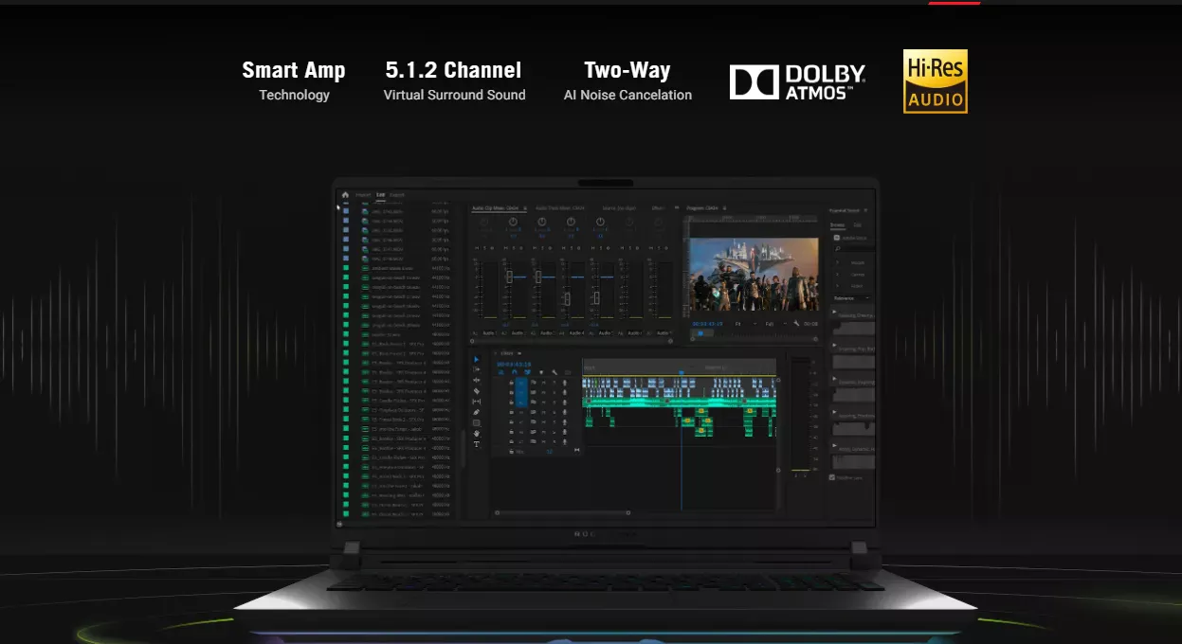The width and height of the screenshot is (1182, 644).
Task: Click the Audio 2 pan knob
Action: click(x=513, y=223)
